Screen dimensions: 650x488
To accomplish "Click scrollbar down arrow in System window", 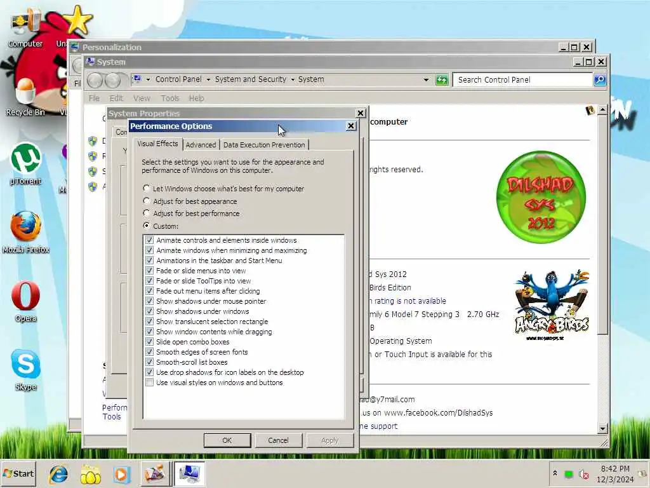I will 602,428.
